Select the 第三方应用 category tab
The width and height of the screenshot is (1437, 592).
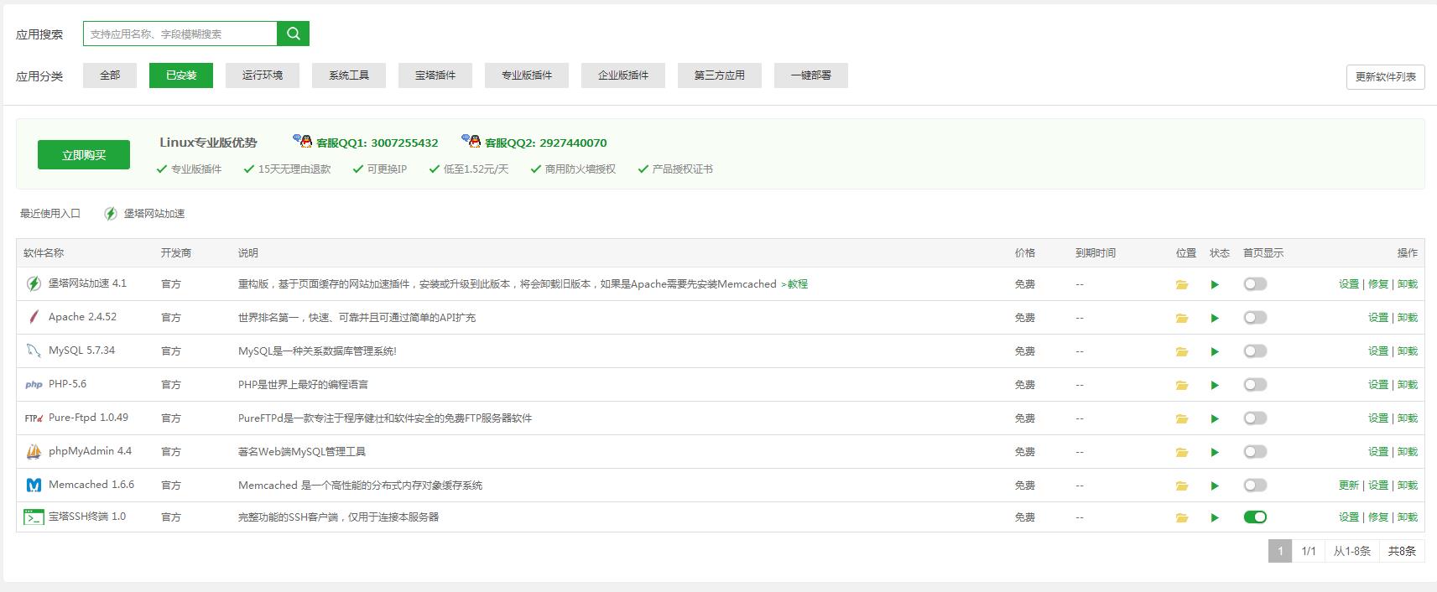tap(720, 75)
